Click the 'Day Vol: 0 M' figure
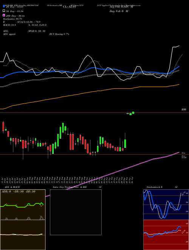Screen dimensions: 189x250 119,11
